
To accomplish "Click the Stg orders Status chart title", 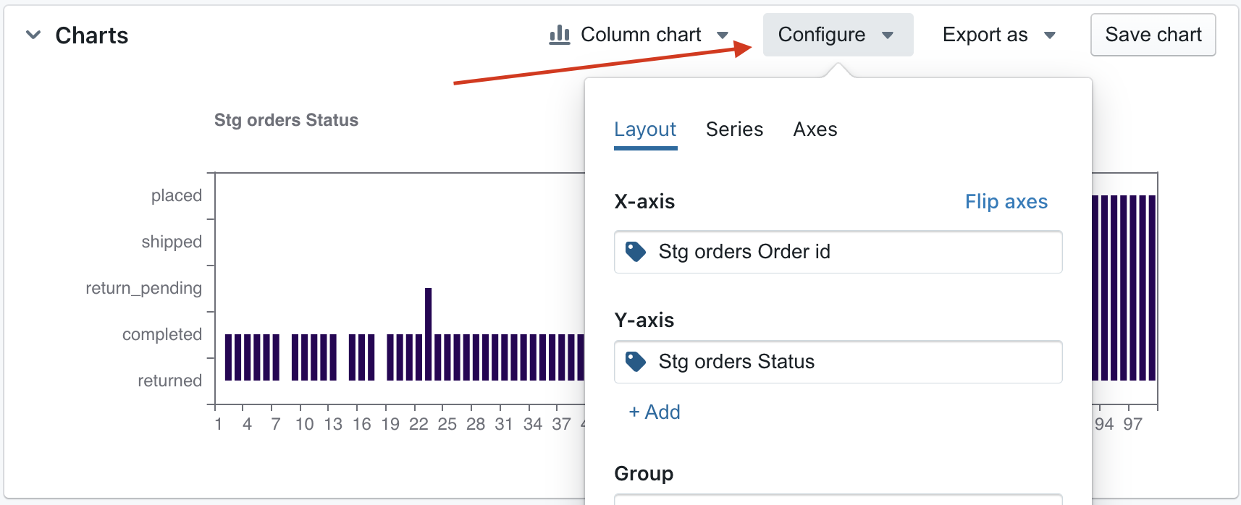I will (286, 120).
